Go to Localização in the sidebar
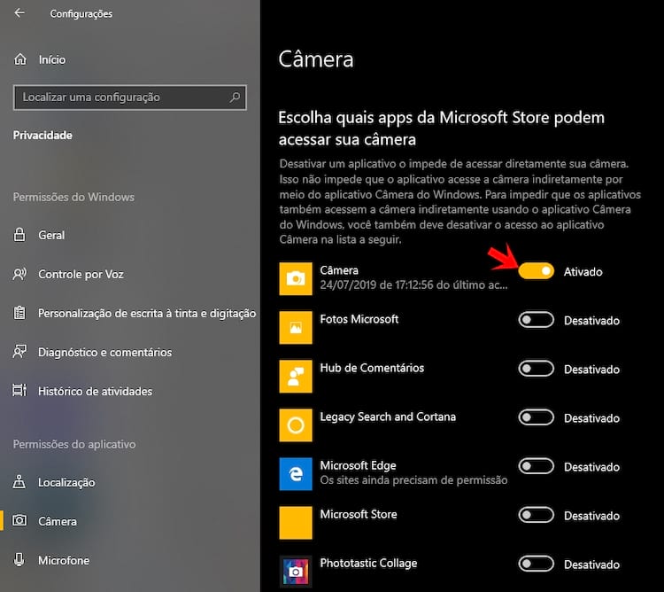This screenshot has height=592, width=664. 66,482
